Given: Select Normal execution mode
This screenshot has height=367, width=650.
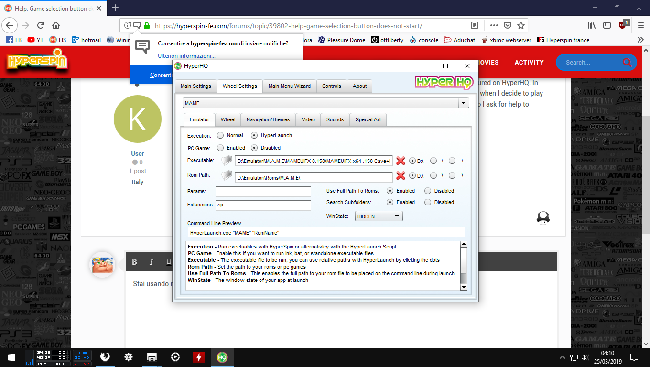Looking at the screenshot, I should point(220,135).
